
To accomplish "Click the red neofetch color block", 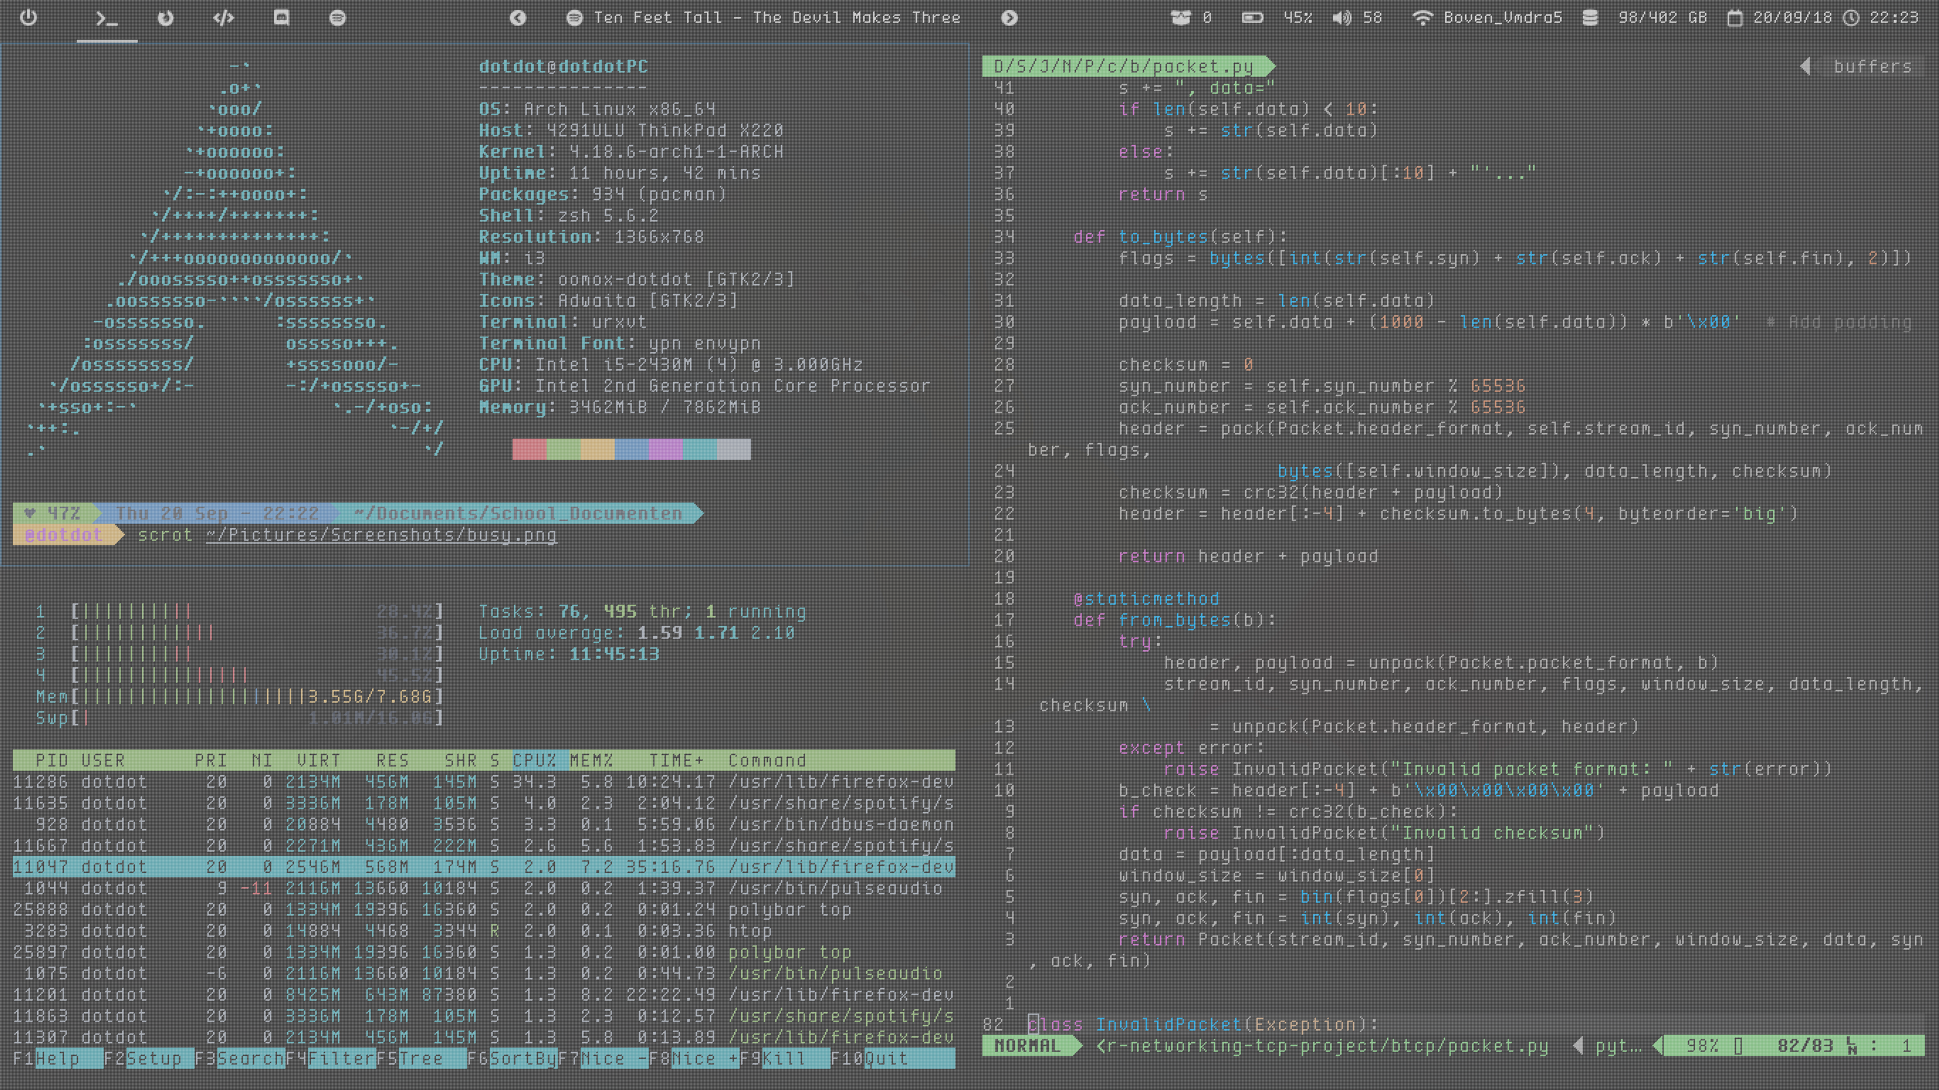I will pyautogui.click(x=529, y=449).
